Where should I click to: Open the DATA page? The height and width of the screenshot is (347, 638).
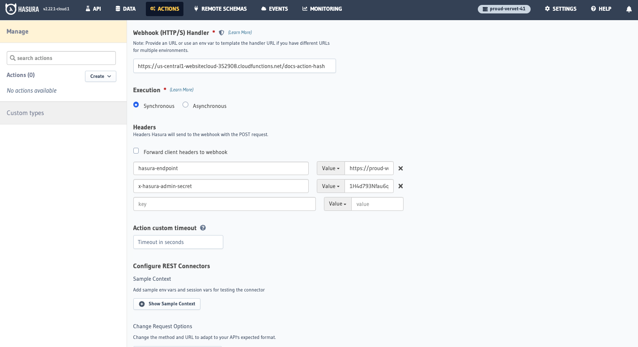(x=125, y=9)
